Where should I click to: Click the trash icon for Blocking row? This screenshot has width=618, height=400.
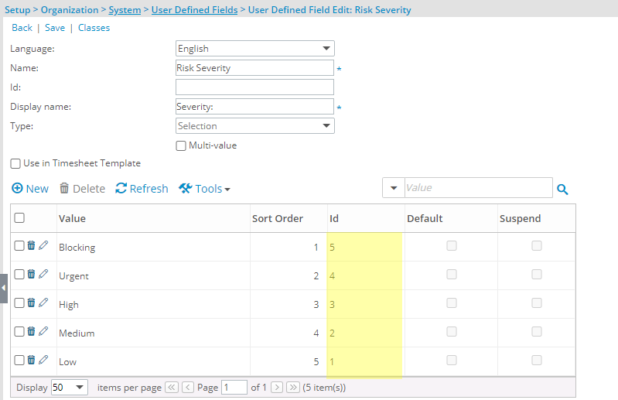[x=31, y=245]
